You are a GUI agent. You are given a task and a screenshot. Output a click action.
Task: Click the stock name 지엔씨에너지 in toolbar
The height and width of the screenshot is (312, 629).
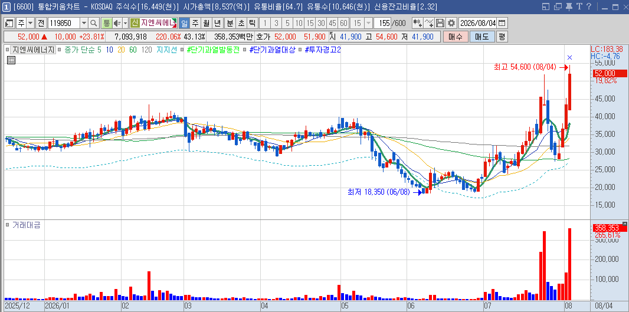158,23
